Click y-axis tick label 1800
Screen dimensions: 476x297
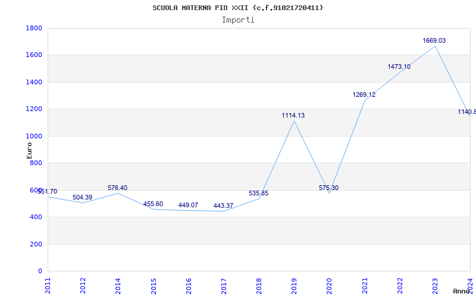(x=34, y=28)
